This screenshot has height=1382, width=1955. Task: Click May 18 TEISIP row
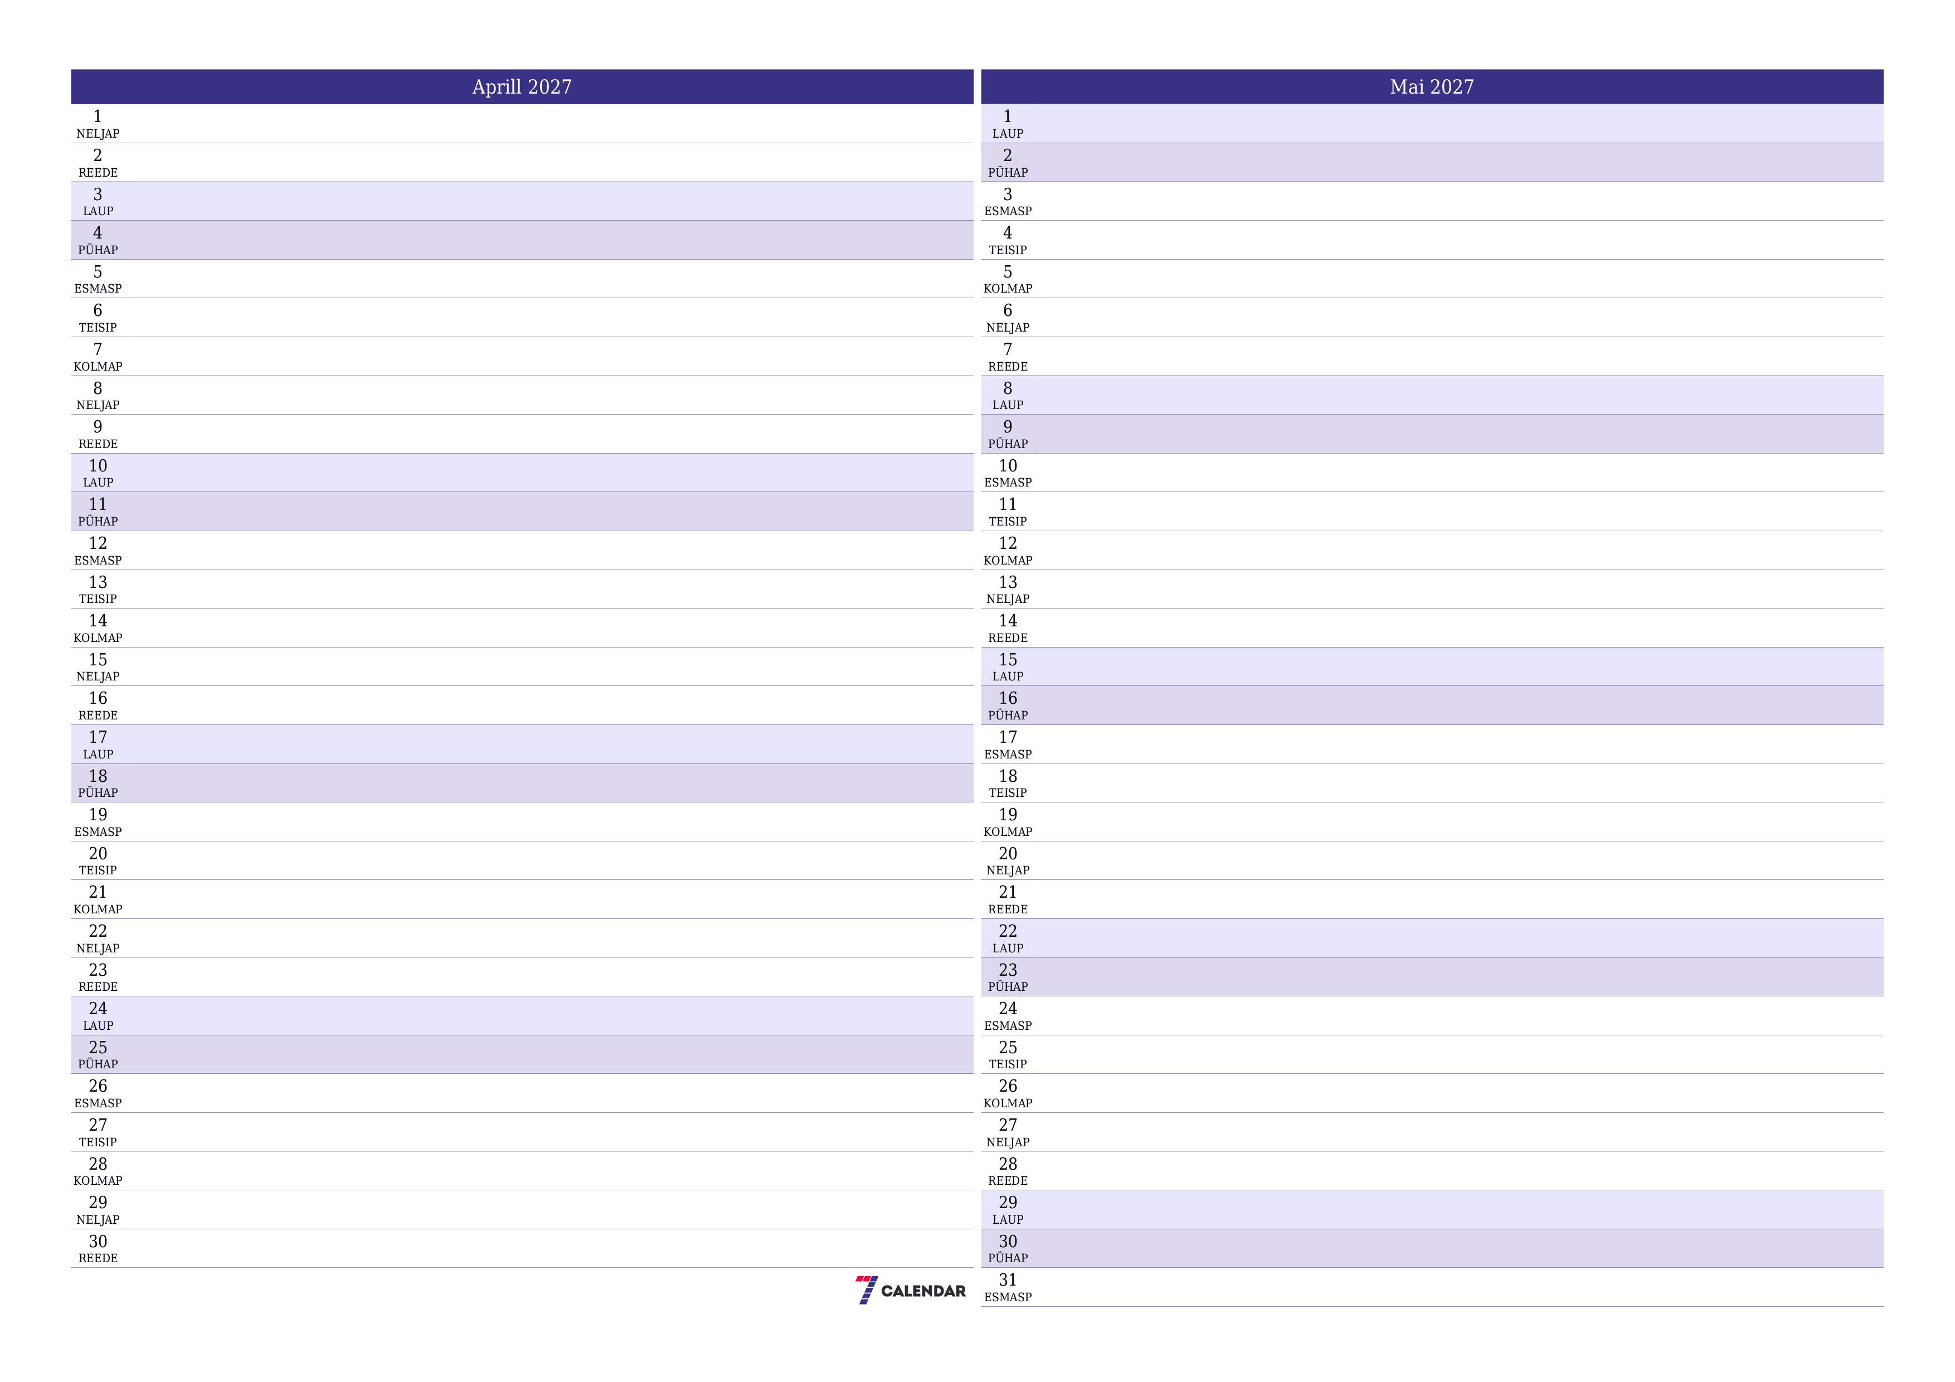click(x=1432, y=782)
